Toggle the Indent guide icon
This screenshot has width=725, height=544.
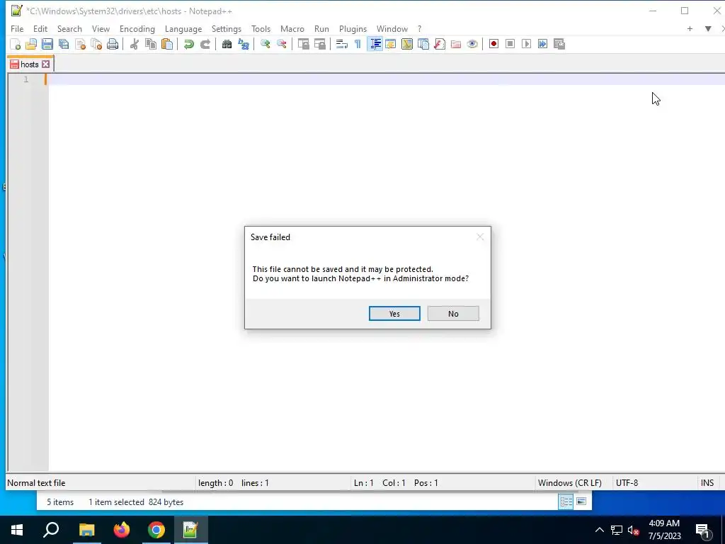[x=375, y=44]
